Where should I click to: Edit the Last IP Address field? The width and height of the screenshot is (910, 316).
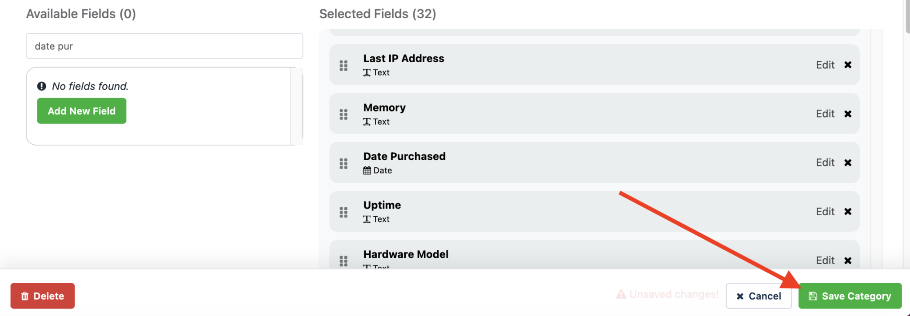[x=825, y=65]
